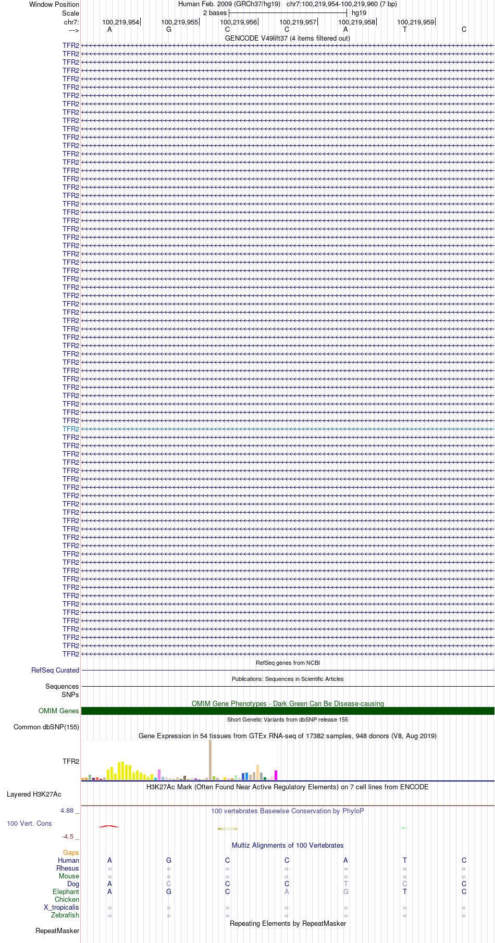The image size is (495, 943).
Task: Click the GTEx Gene Expression track title
Action: click(x=288, y=736)
